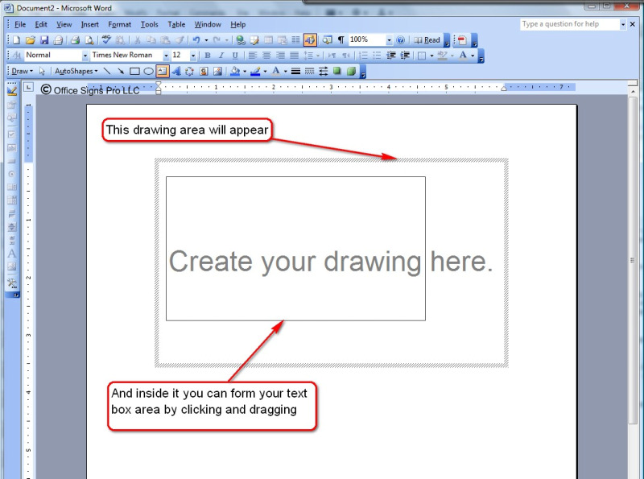Click the 3-D Style icon

[x=351, y=71]
